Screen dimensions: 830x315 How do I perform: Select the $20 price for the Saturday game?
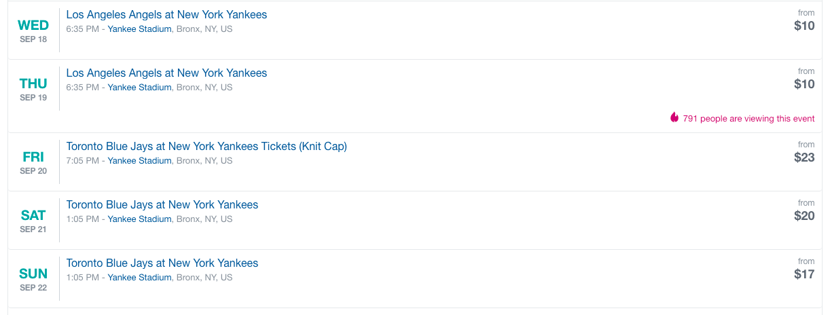tap(804, 216)
